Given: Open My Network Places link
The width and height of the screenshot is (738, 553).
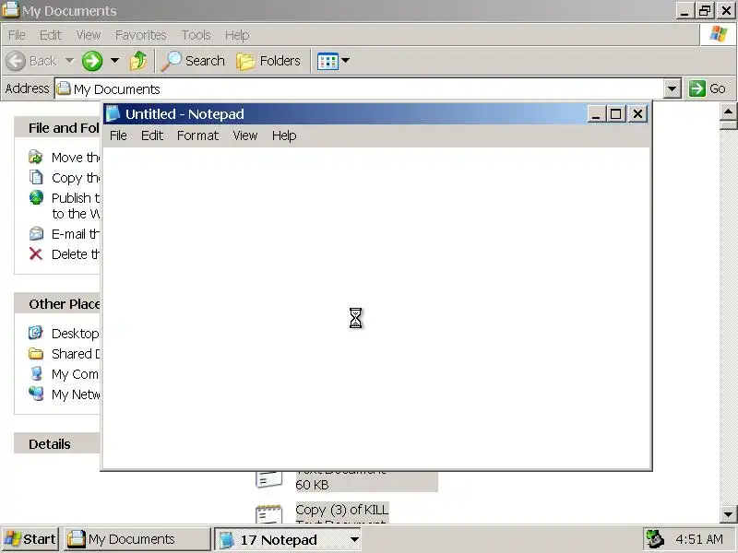Looking at the screenshot, I should click(x=76, y=394).
